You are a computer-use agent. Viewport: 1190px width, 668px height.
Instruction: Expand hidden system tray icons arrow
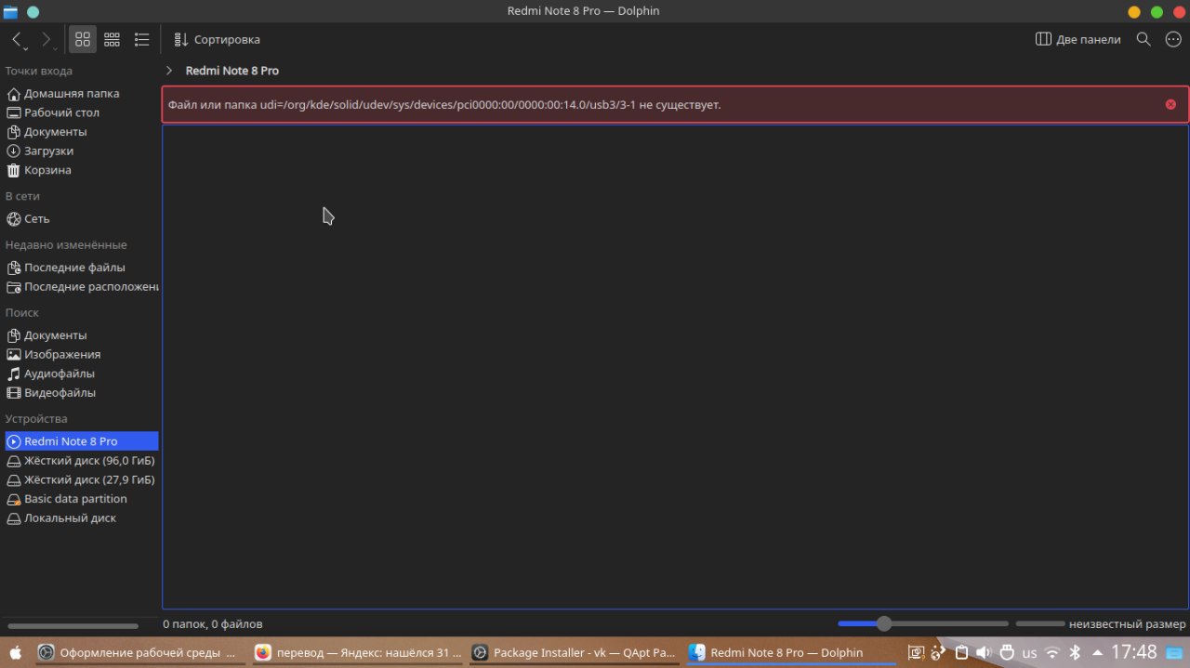click(1097, 652)
